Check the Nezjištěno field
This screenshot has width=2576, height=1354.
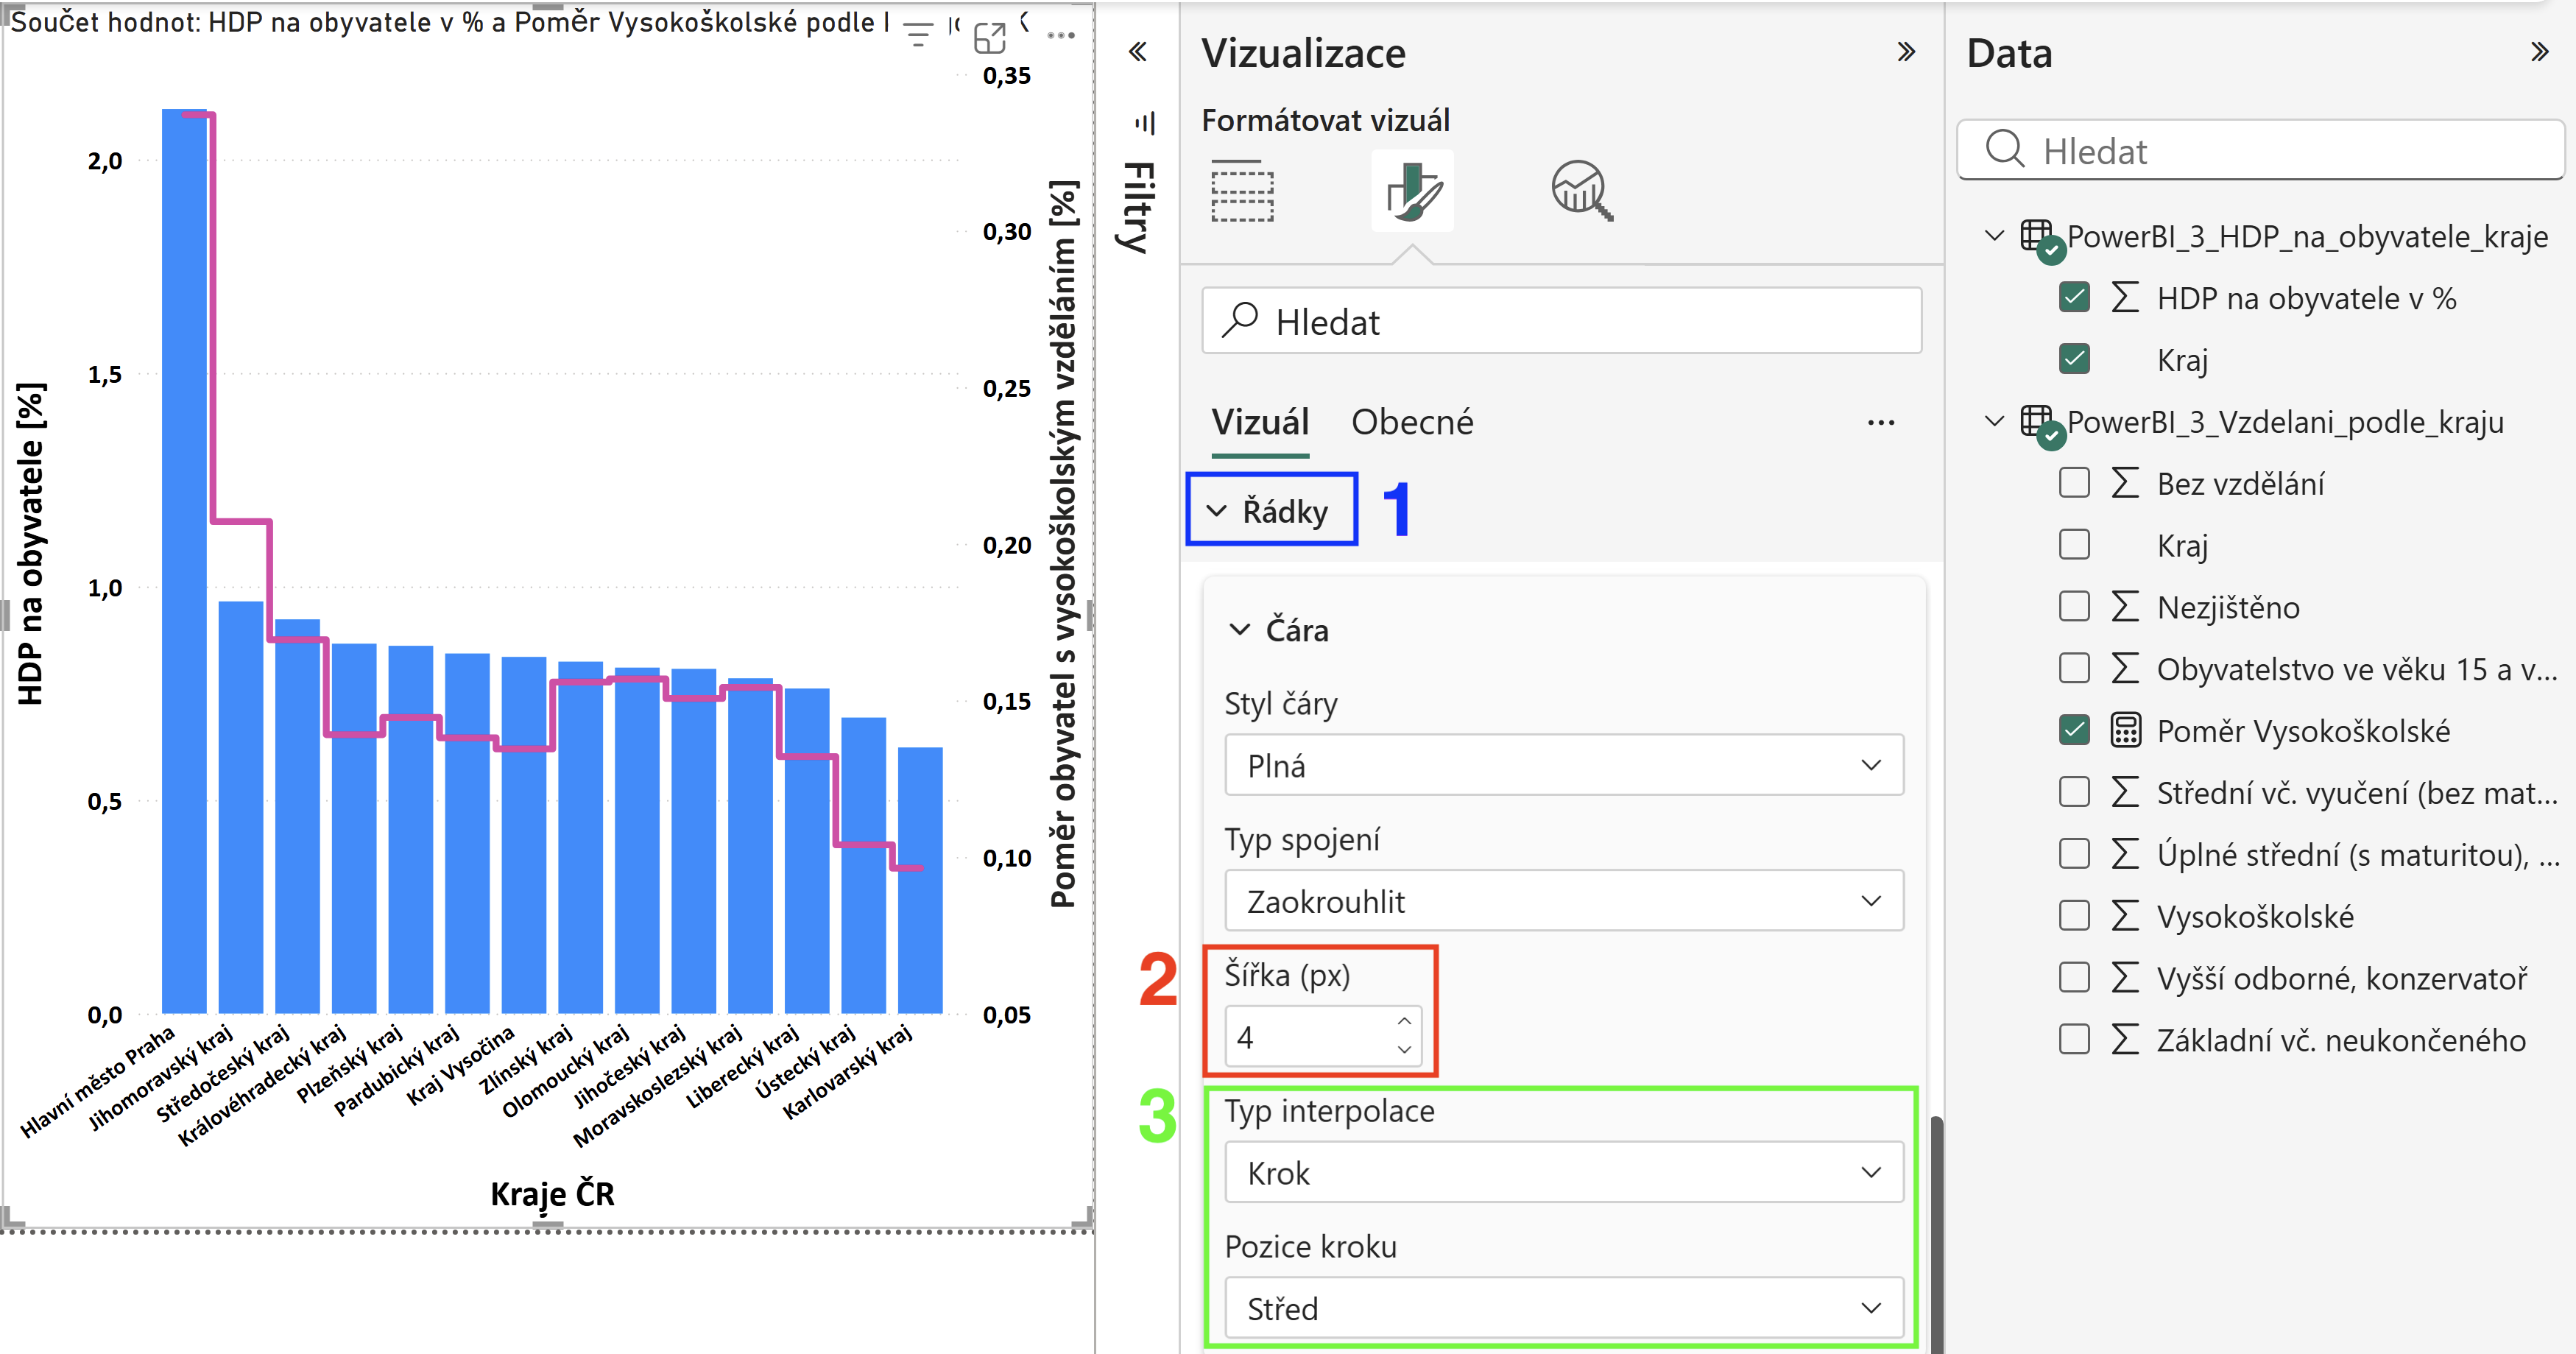[x=2074, y=606]
